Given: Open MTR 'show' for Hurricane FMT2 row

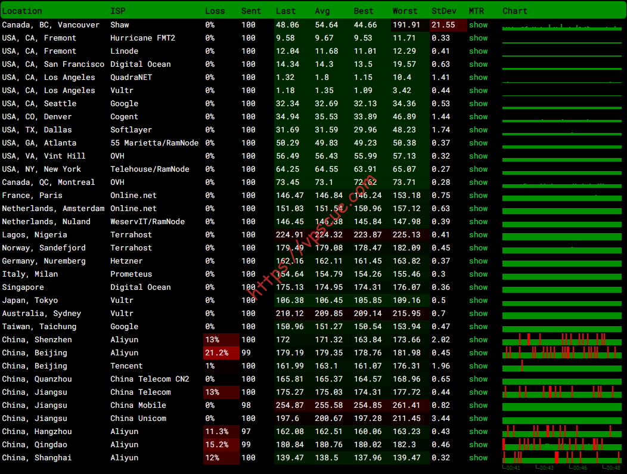Looking at the screenshot, I should 478,38.
